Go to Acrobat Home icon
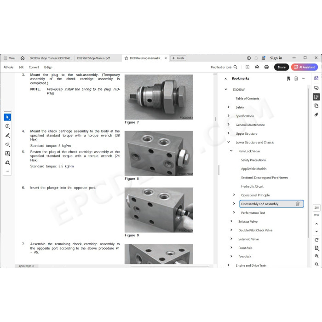322x322 pixels. coord(23,58)
